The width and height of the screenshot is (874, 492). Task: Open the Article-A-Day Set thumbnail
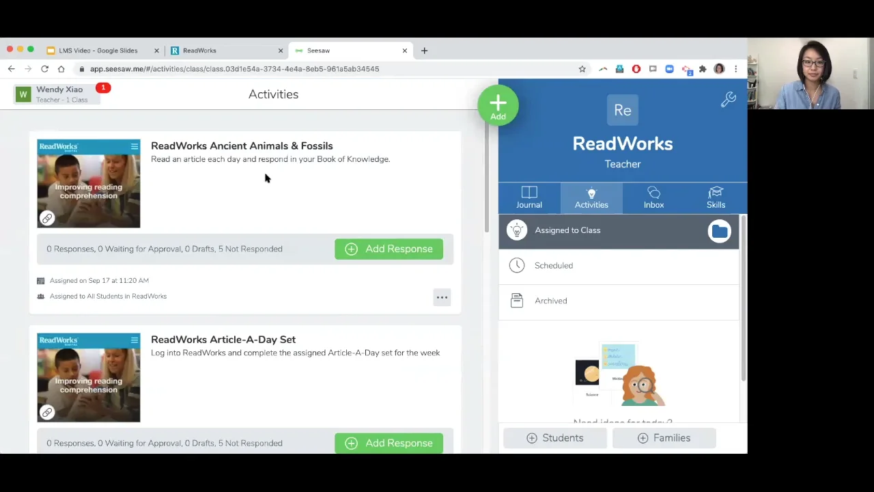89,378
